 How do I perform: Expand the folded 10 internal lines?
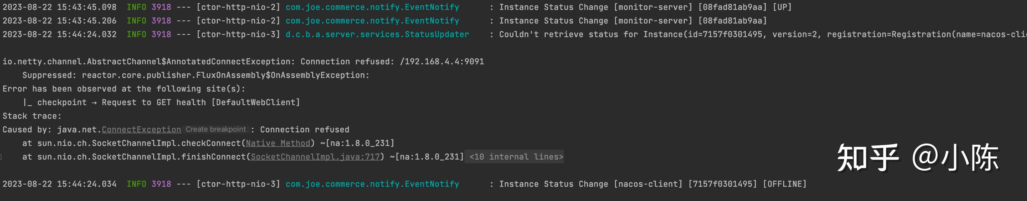(516, 157)
